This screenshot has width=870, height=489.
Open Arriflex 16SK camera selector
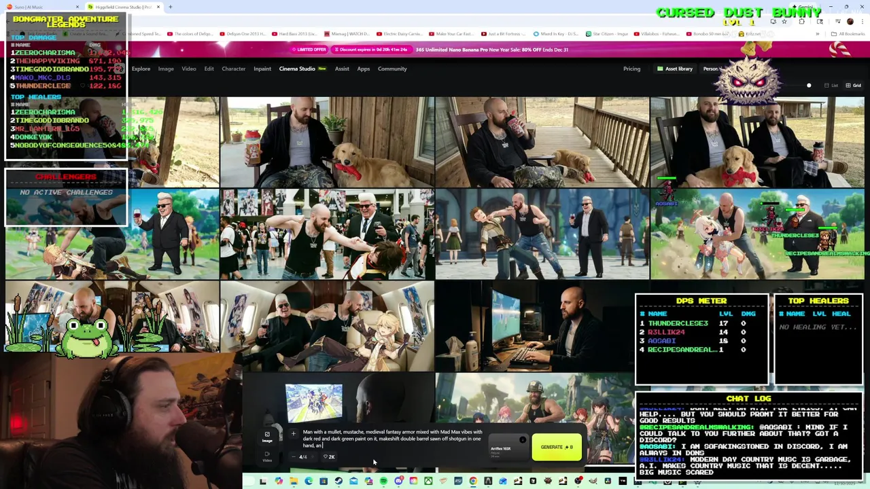[x=508, y=447]
